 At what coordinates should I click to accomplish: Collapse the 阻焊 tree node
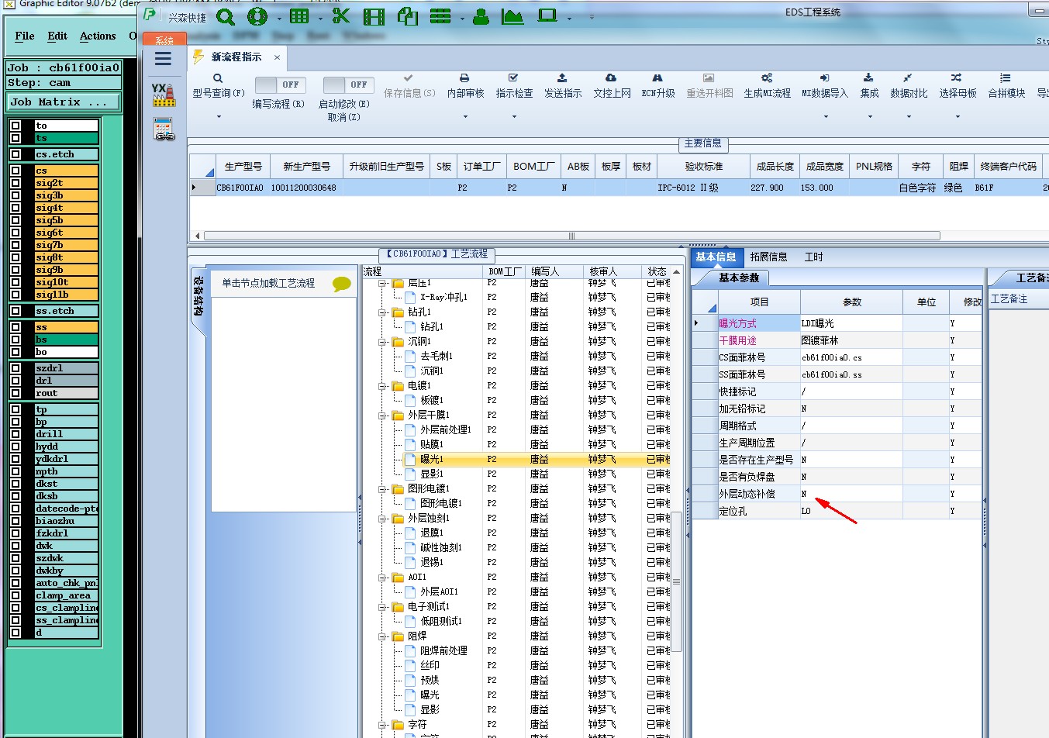tap(383, 636)
